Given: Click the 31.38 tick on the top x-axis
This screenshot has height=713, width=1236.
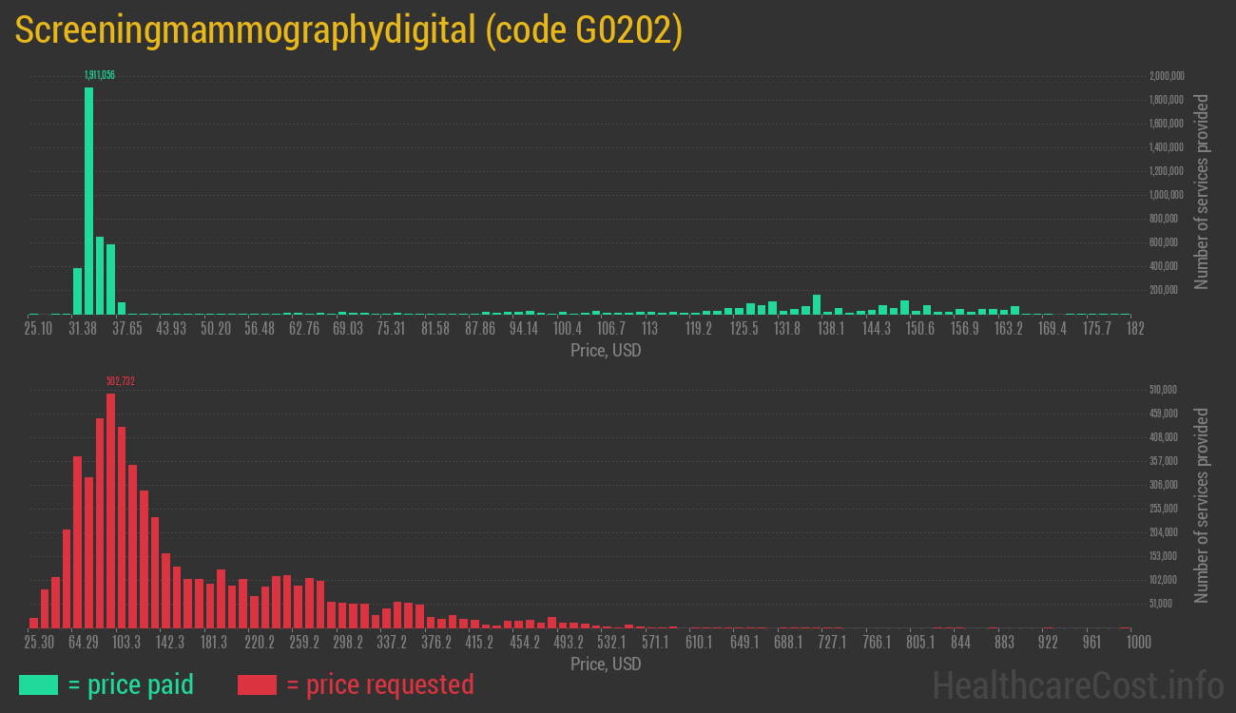Looking at the screenshot, I should (83, 329).
